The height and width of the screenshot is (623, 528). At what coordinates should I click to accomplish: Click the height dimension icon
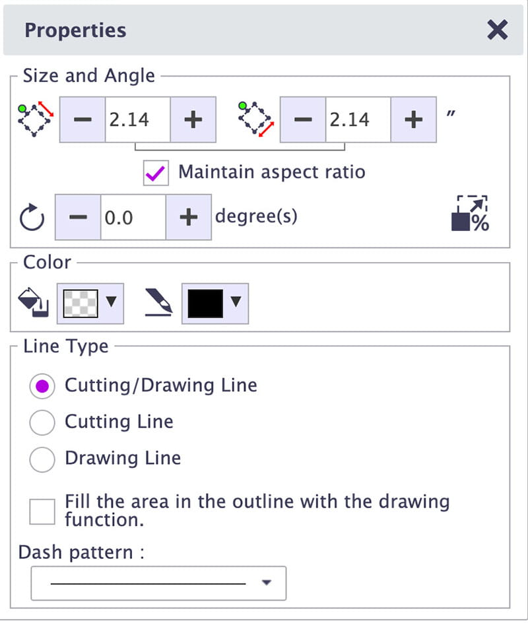coord(255,119)
